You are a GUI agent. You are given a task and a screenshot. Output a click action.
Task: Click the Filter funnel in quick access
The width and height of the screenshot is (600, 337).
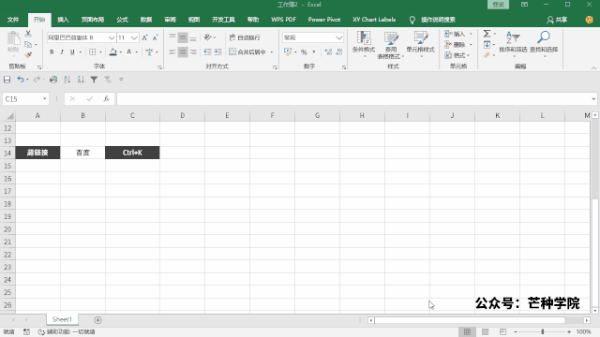pyautogui.click(x=94, y=80)
